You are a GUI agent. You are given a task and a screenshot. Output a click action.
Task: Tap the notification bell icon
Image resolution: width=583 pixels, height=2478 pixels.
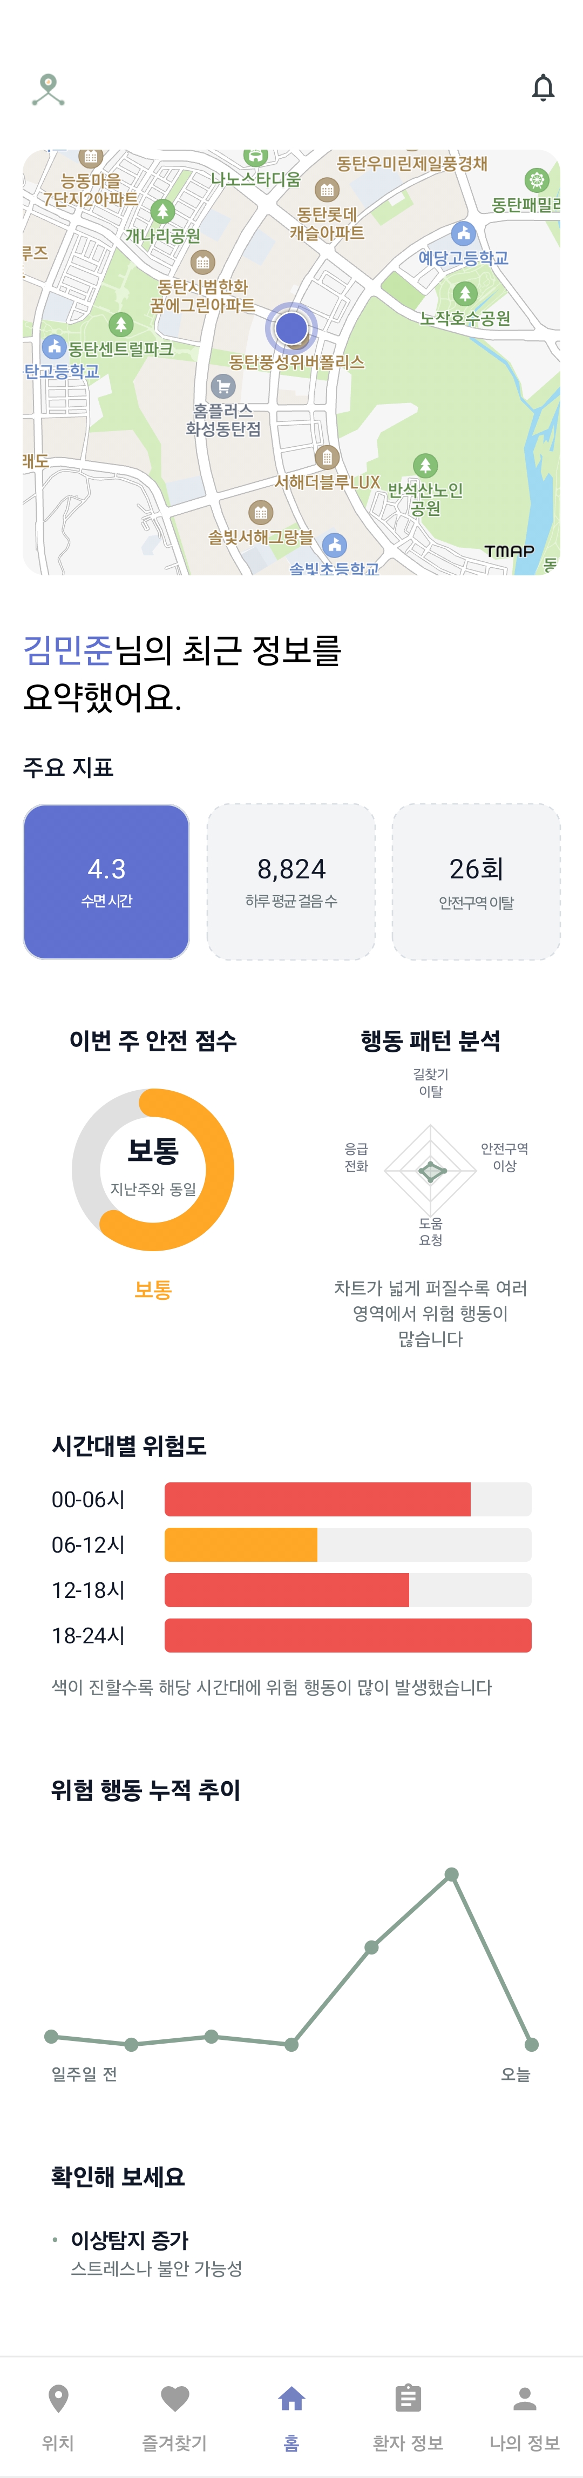(543, 88)
